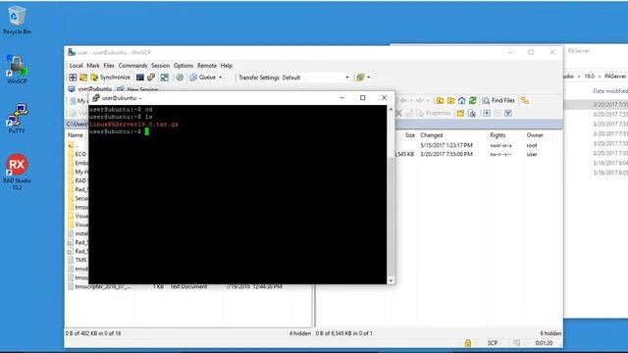
Task: Click the lock encryption status bar icon
Action: click(x=468, y=343)
